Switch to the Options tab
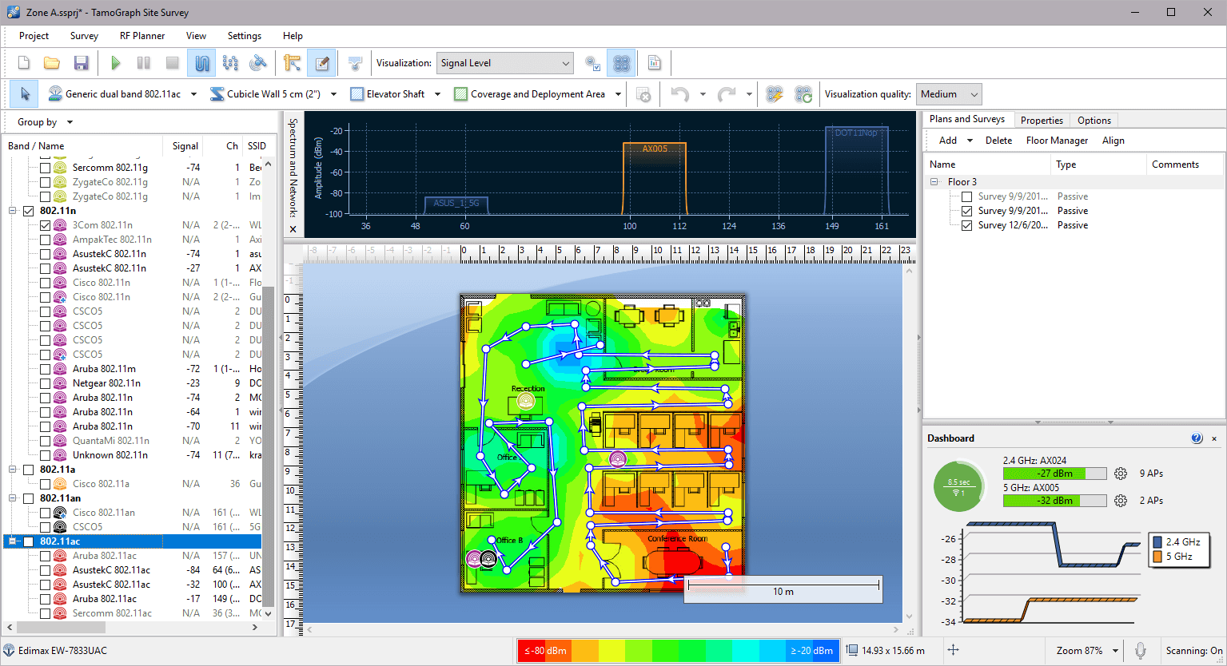This screenshot has width=1227, height=666. point(1094,120)
